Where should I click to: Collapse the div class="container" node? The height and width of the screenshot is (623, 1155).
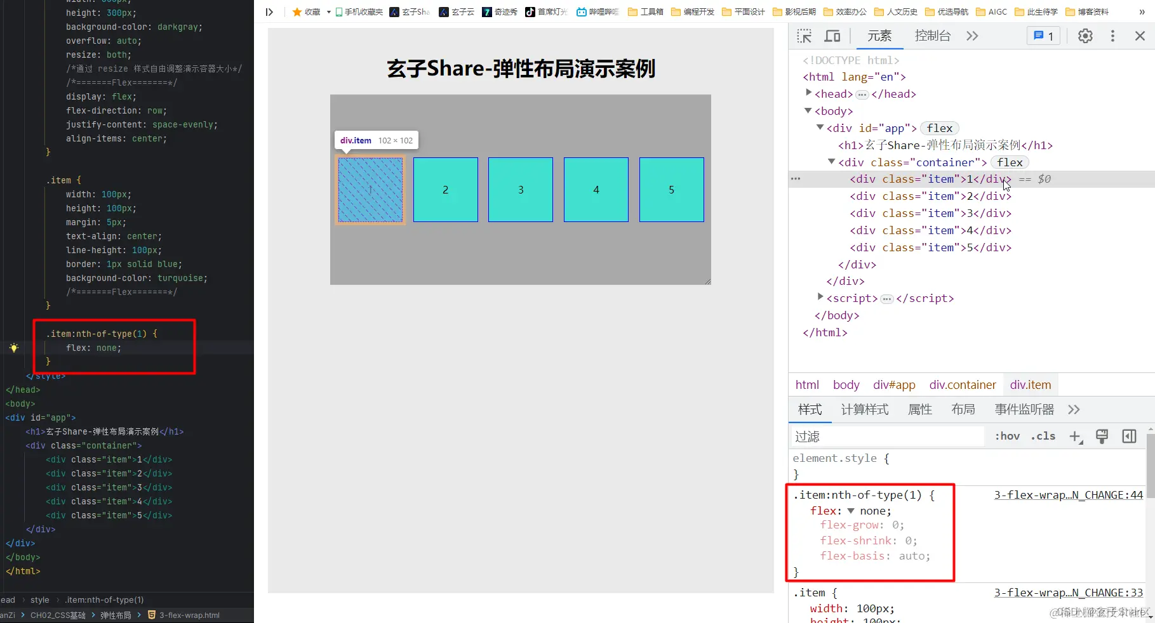click(x=831, y=162)
